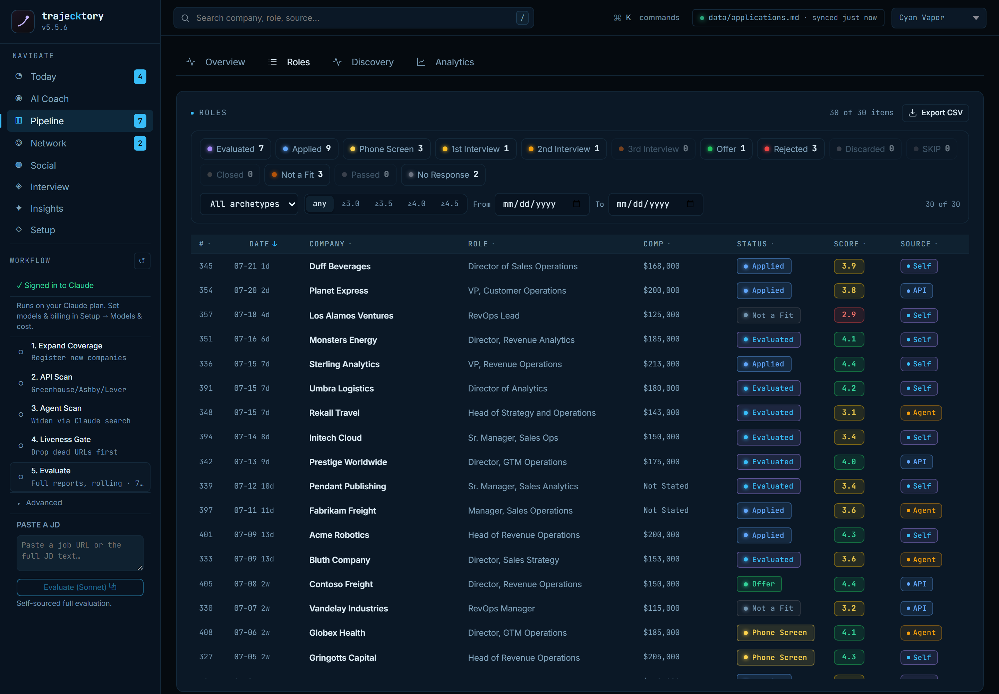
Task: Toggle the 1st Interview filter chip
Action: (x=475, y=149)
